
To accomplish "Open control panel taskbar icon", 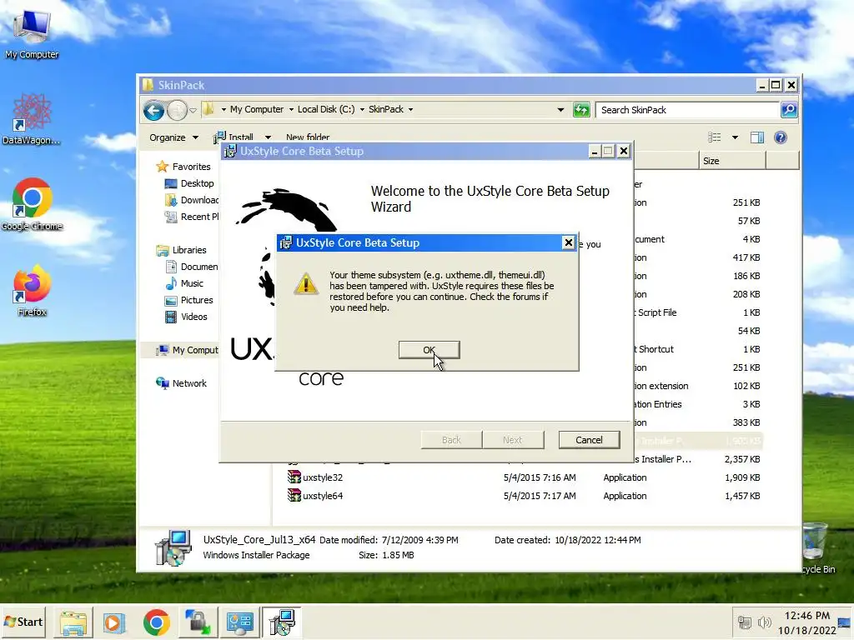I will tap(239, 622).
